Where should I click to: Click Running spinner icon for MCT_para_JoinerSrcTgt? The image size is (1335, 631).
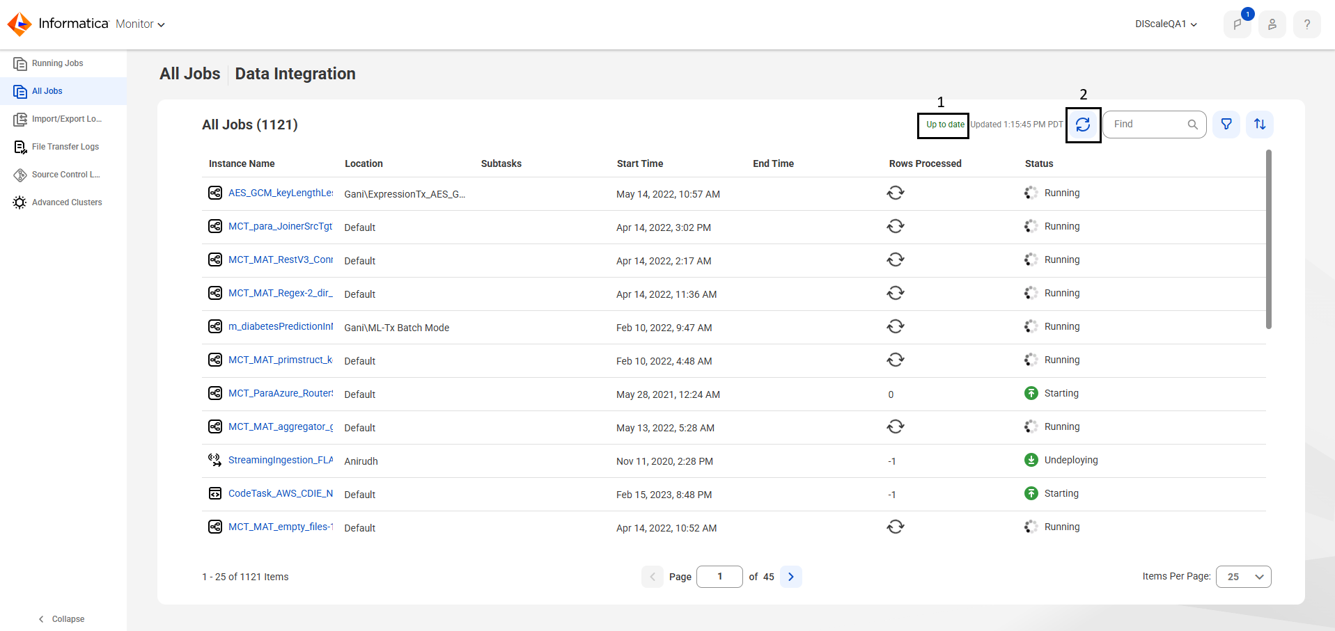(x=1031, y=226)
